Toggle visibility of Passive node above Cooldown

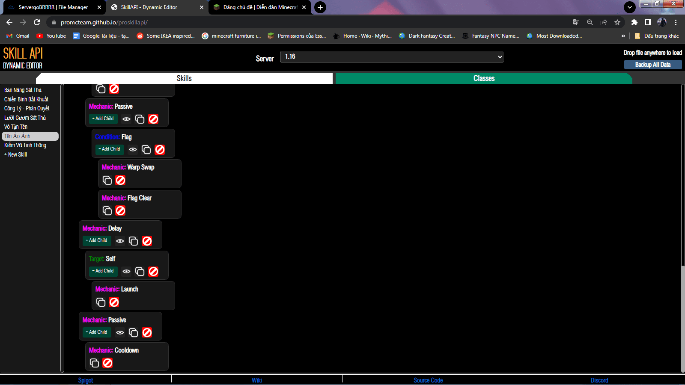(120, 332)
